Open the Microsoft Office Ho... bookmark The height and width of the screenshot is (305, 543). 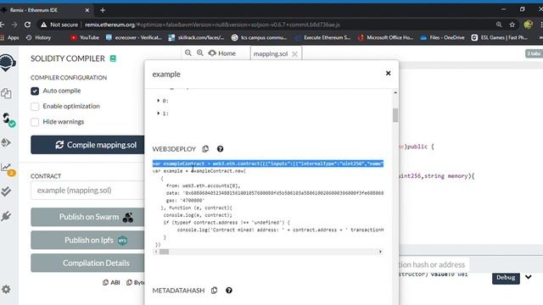pos(386,37)
